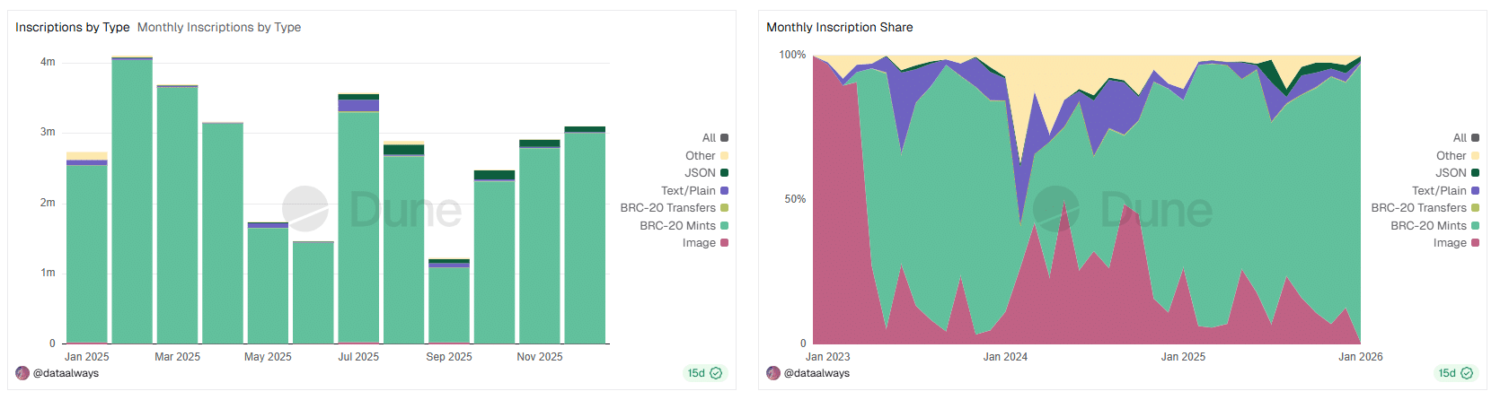The height and width of the screenshot is (400, 1509).
Task: Toggle Text/Plain series in the right chart legend
Action: tap(1439, 191)
